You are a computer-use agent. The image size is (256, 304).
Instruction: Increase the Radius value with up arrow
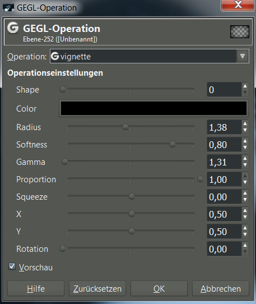(245, 124)
